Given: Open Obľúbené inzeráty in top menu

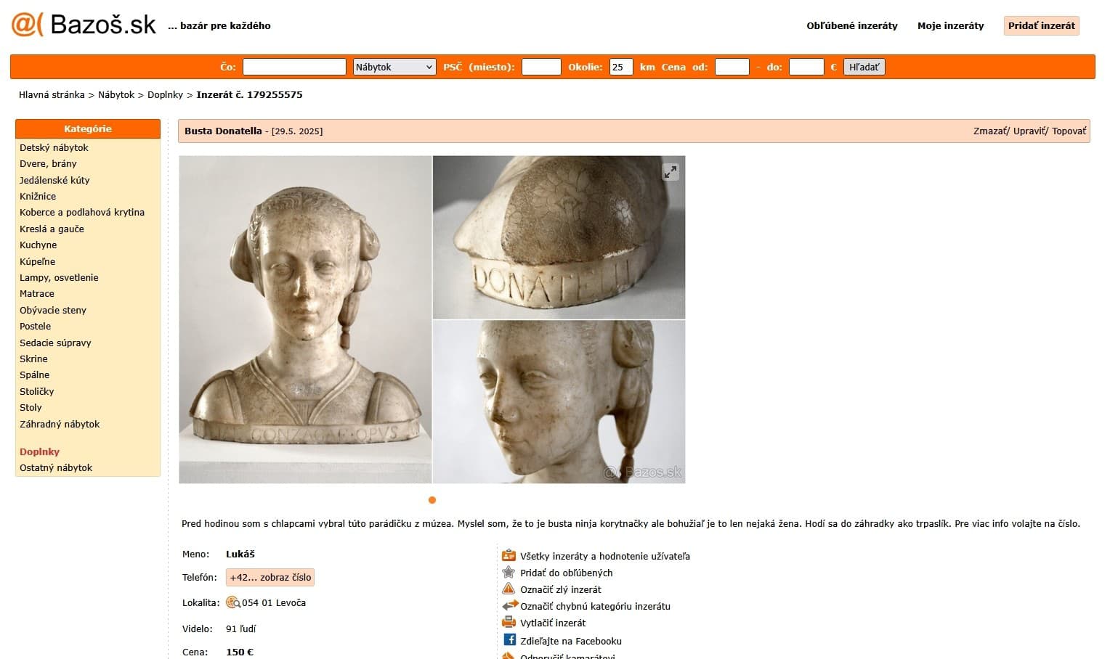Looking at the screenshot, I should [851, 25].
